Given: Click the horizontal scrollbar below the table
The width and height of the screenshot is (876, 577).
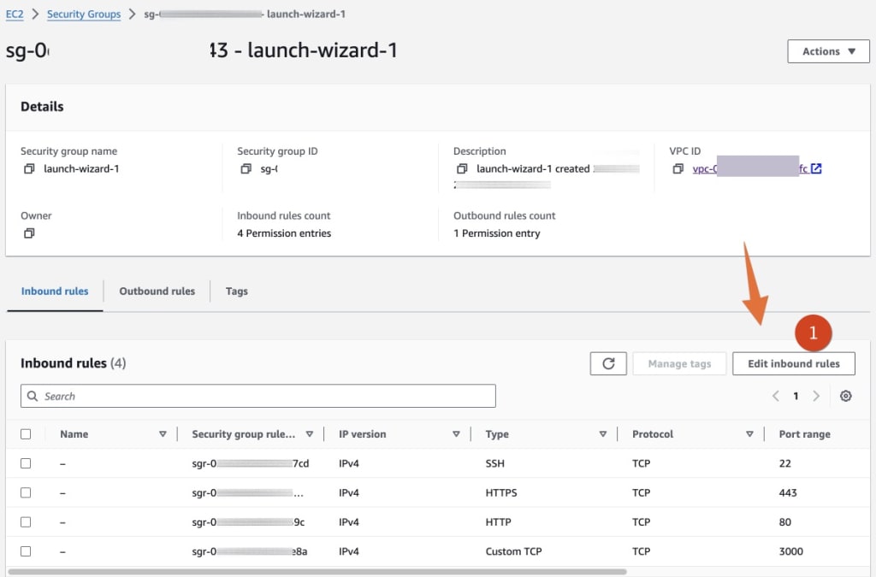Looking at the screenshot, I should (317, 571).
